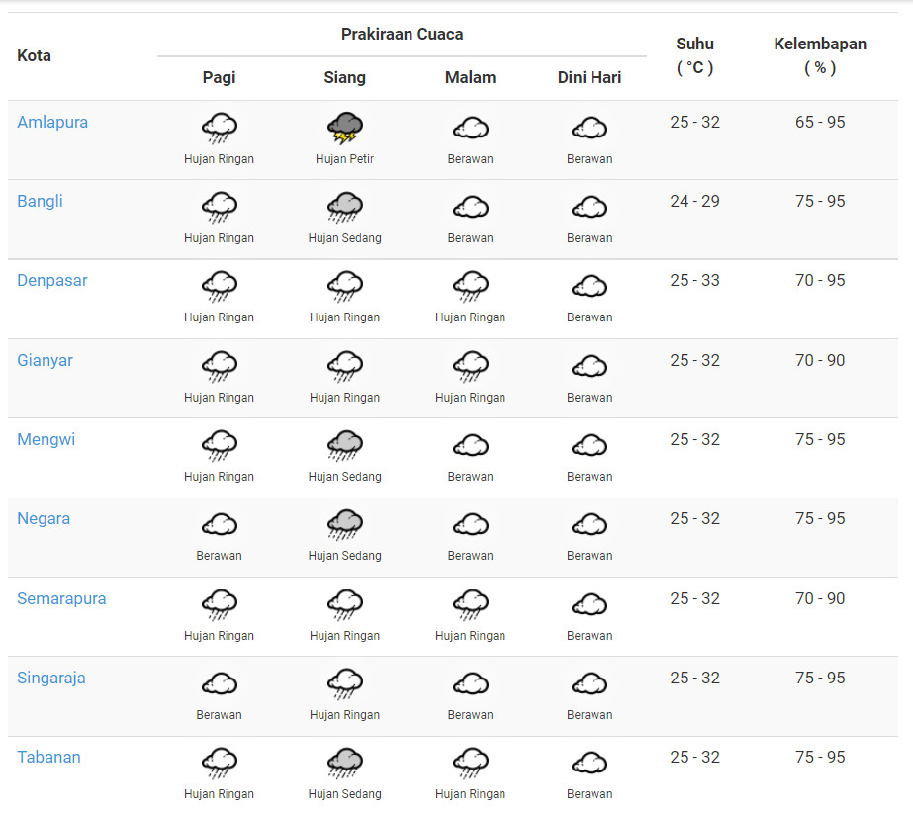Click Semarapura Malam light rain icon

tap(470, 604)
